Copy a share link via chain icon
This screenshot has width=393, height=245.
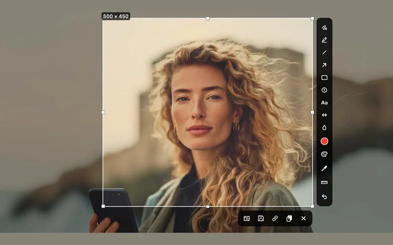pyautogui.click(x=275, y=219)
